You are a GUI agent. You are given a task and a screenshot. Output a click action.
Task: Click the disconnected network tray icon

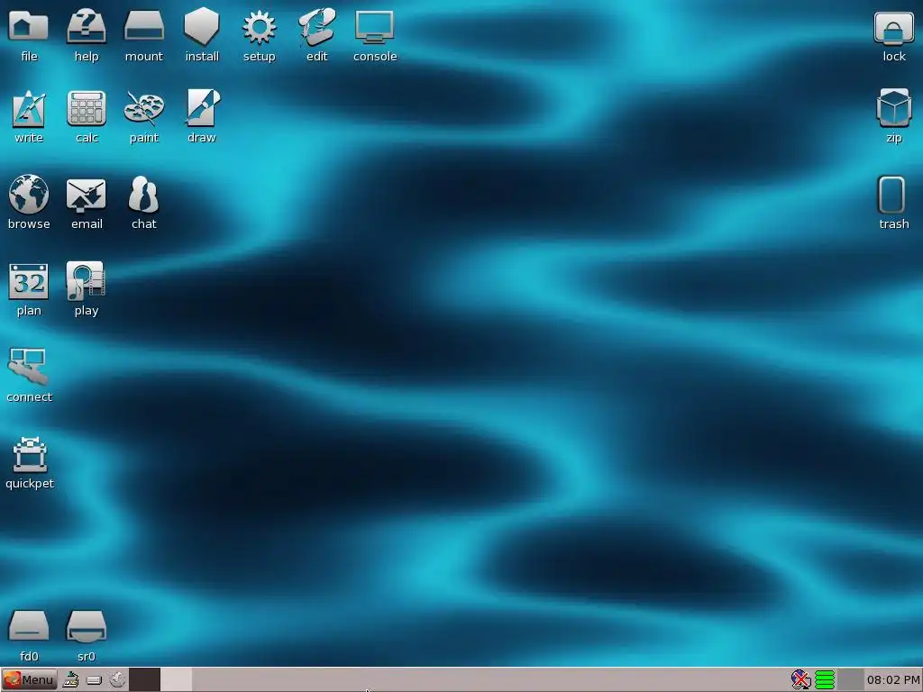click(801, 679)
